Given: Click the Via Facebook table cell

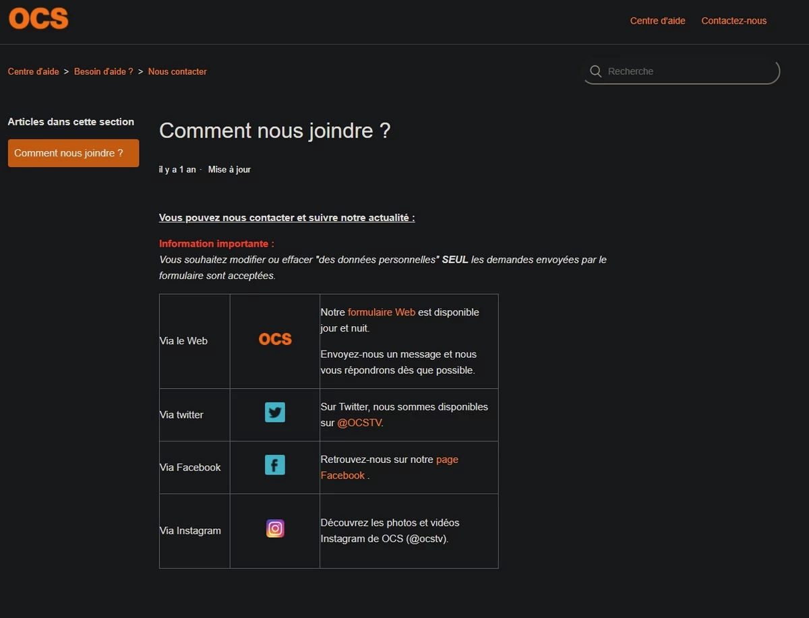Looking at the screenshot, I should tap(195, 468).
